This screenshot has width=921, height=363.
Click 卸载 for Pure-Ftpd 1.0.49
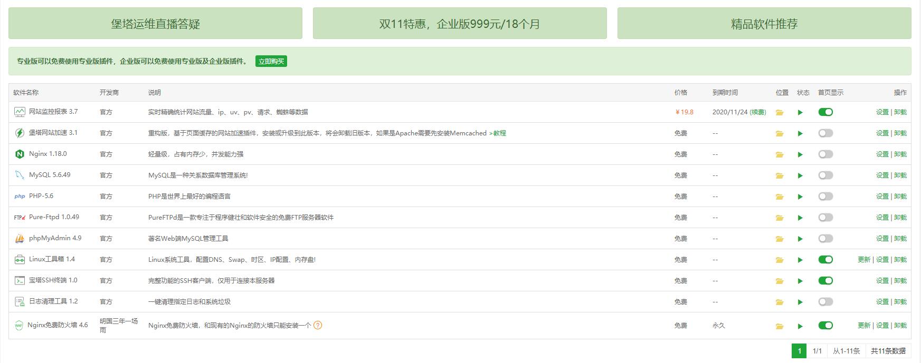pyautogui.click(x=900, y=217)
